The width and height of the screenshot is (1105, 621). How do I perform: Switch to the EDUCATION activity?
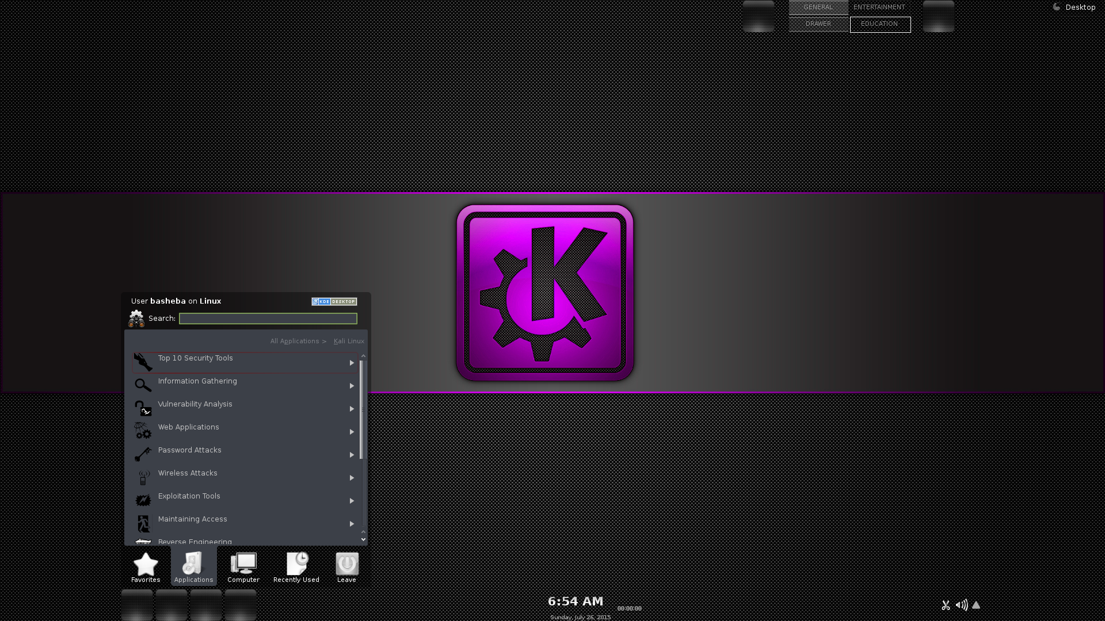880,24
